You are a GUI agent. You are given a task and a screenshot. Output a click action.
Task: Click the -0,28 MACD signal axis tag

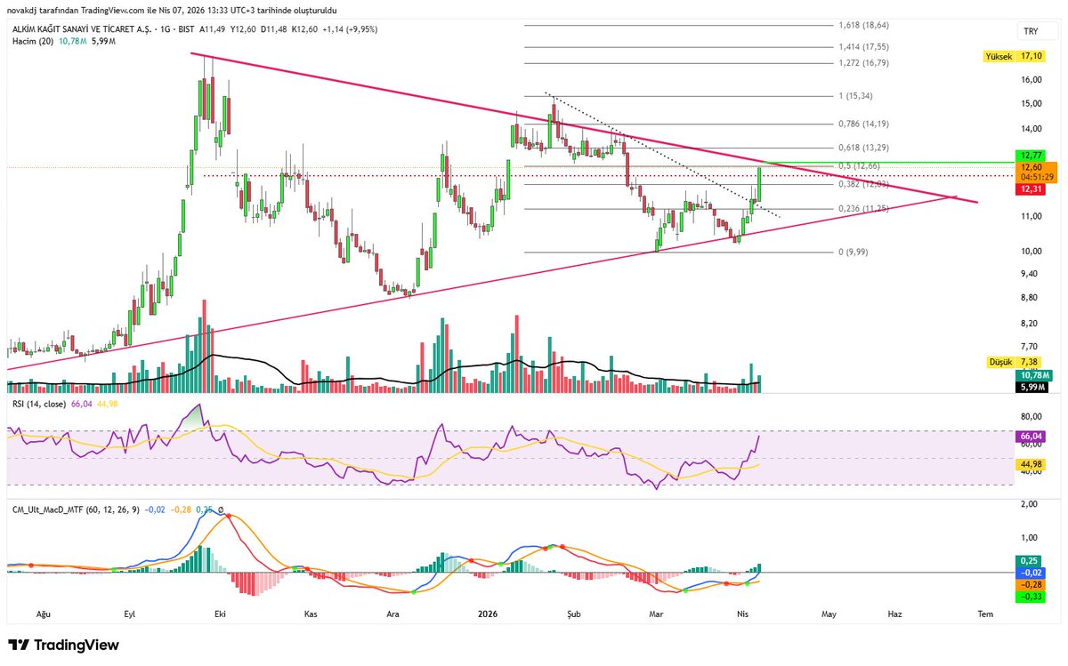pos(1031,584)
